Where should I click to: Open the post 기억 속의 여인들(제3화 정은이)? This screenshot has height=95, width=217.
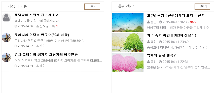[172, 36]
